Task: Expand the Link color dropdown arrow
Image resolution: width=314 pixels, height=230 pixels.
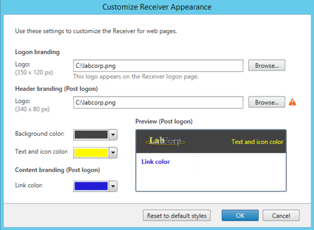Action: pos(113,187)
